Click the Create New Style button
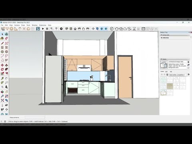Viewport: 192px width, 144px height. (188, 65)
